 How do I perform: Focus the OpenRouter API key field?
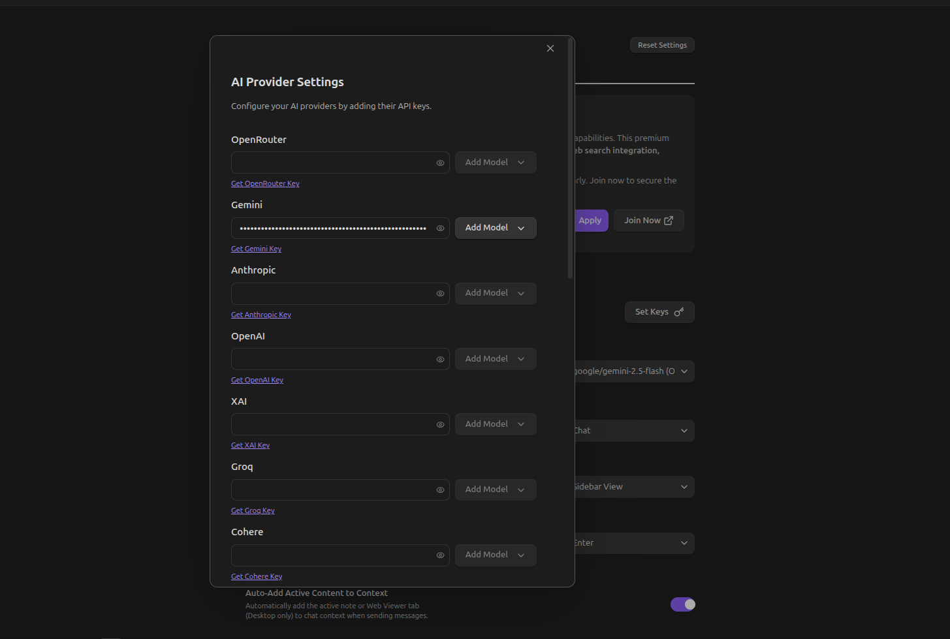[x=340, y=163]
